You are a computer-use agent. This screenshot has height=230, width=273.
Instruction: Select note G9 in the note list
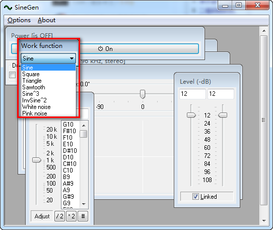[71, 203]
